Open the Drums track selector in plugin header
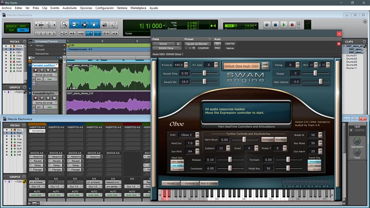370x208 pixels. coord(164,44)
